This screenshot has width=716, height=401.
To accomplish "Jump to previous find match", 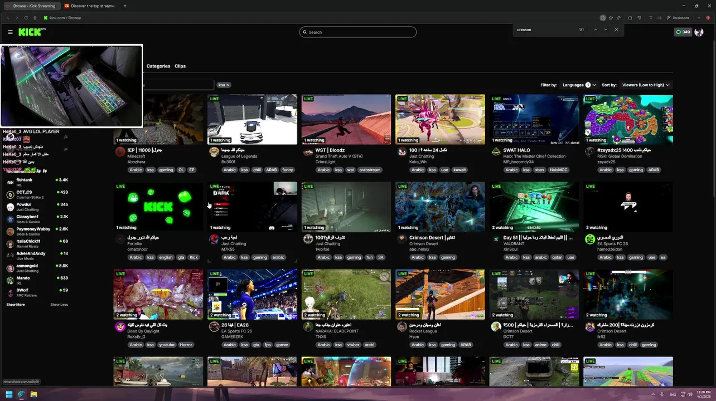I will (596, 30).
